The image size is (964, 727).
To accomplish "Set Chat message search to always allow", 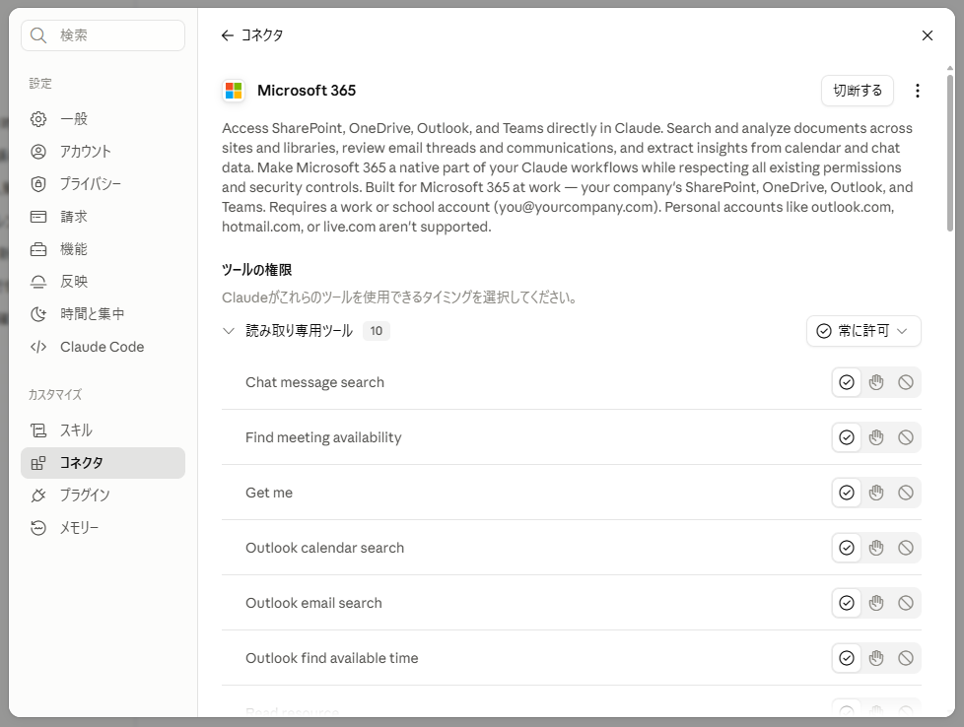I will pyautogui.click(x=847, y=382).
